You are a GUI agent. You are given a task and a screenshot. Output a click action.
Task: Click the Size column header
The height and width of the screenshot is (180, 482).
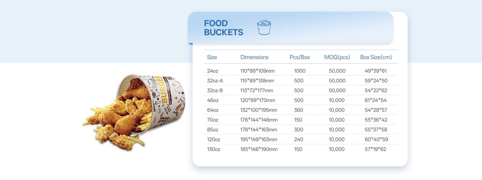[212, 57]
